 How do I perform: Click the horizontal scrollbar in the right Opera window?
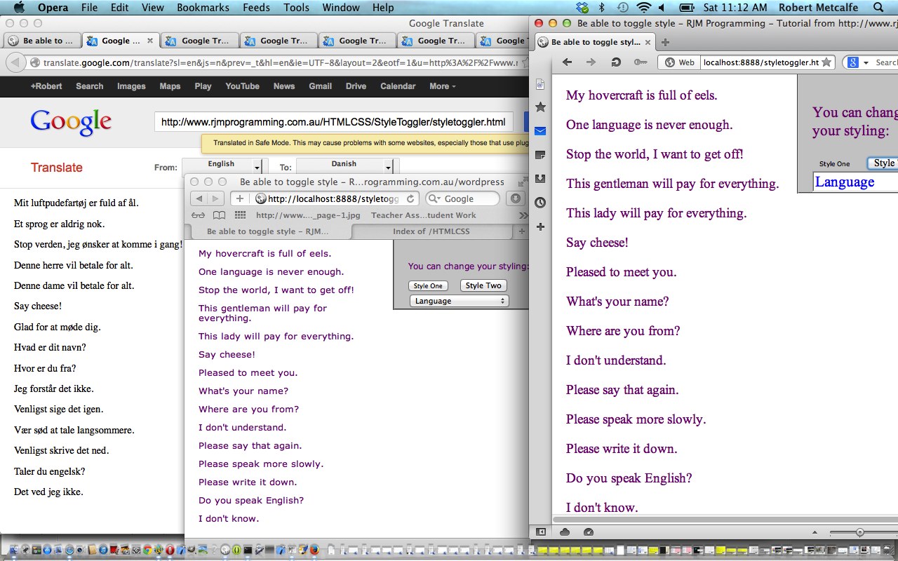click(725, 520)
